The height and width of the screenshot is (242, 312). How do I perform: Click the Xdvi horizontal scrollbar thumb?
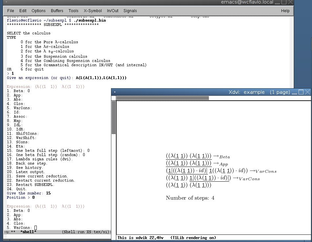point(163,98)
